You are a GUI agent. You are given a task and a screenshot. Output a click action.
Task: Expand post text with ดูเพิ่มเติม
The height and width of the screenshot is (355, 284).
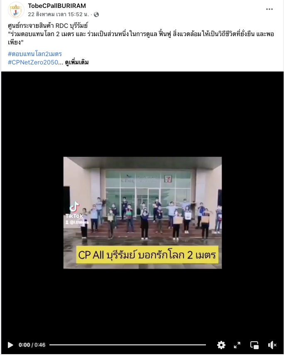click(77, 62)
